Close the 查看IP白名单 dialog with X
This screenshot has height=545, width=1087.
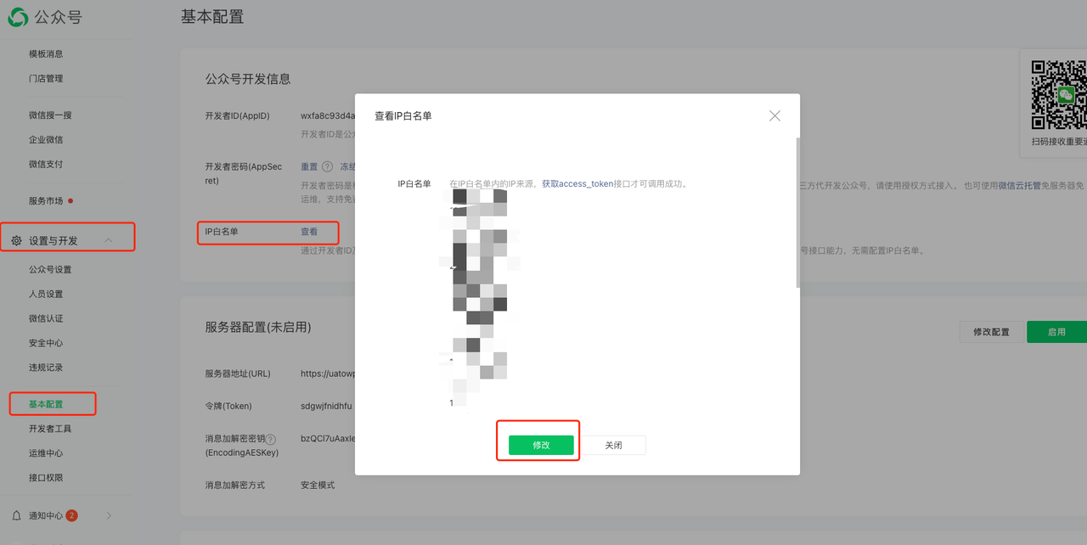(x=774, y=116)
